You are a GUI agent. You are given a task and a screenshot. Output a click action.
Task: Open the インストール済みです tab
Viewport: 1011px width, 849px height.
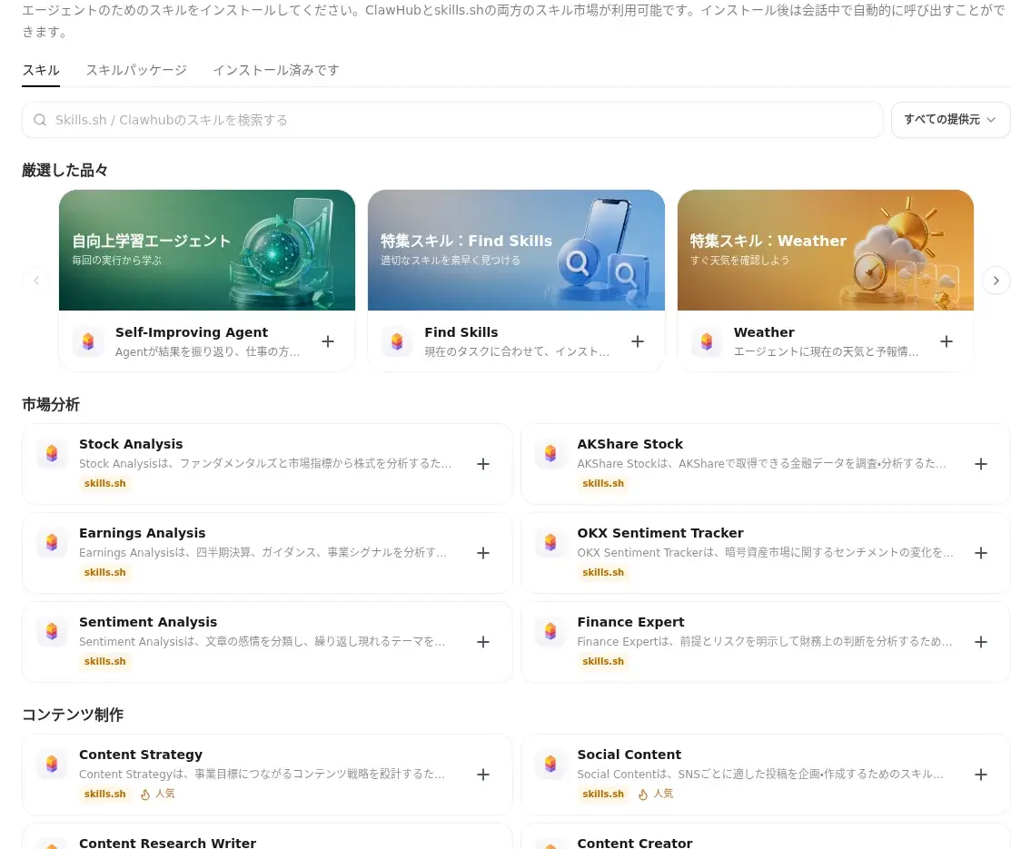(x=276, y=70)
